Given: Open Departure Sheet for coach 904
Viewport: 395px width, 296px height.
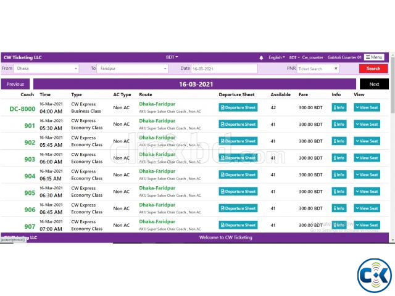Looking at the screenshot, I should [238, 175].
